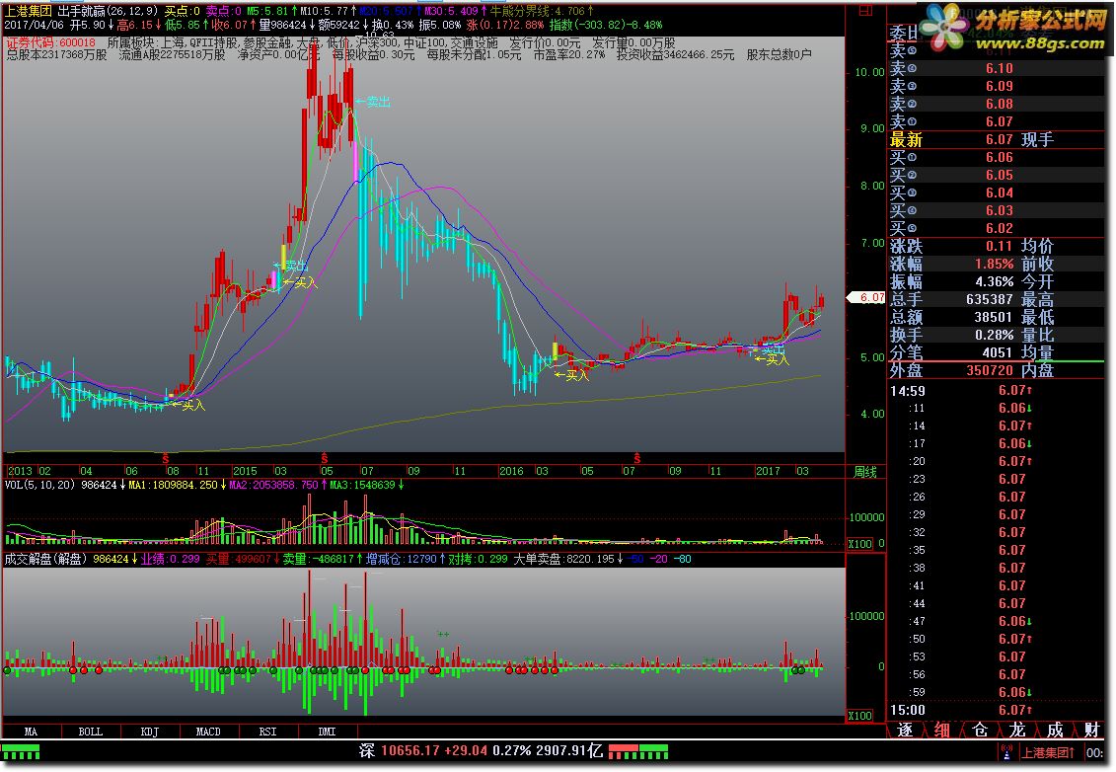The height and width of the screenshot is (772, 1116).
Task: Click the signal antenna icon in the status bar
Action: click(x=1006, y=751)
